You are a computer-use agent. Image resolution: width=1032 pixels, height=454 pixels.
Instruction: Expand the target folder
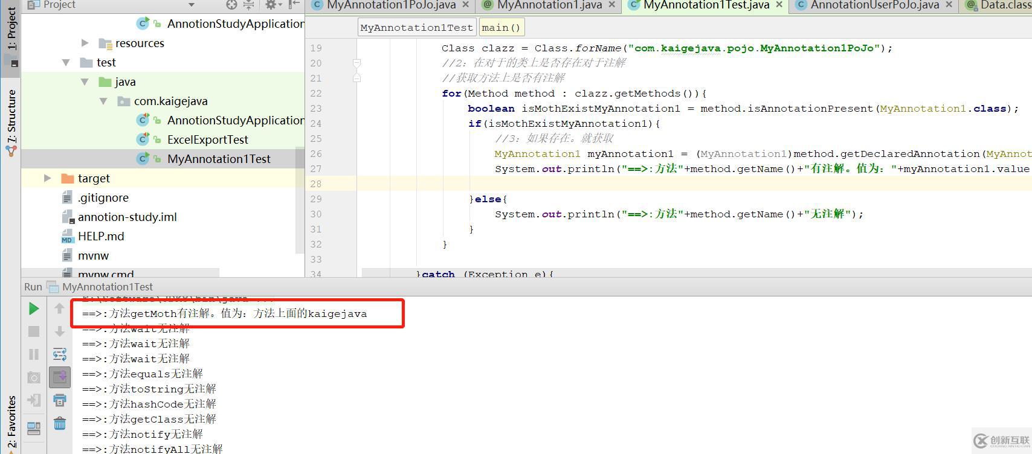[x=48, y=178]
